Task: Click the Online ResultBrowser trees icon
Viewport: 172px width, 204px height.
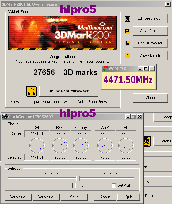Action: (31, 91)
